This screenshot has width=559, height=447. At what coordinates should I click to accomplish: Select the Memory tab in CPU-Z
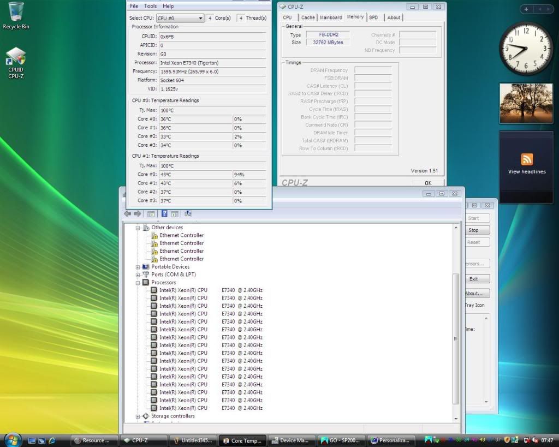pyautogui.click(x=355, y=17)
